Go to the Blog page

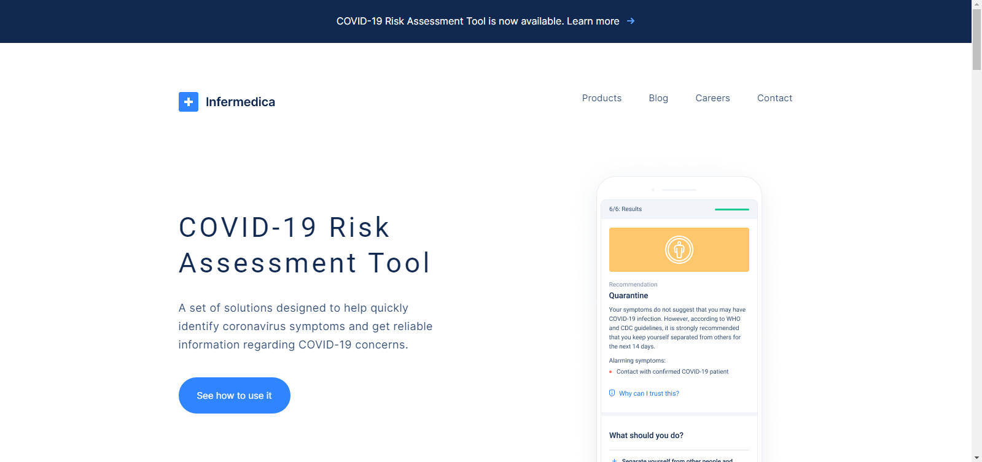click(658, 98)
